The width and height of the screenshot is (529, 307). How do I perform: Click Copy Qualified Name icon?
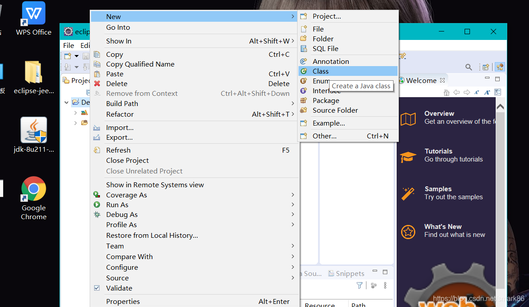(x=97, y=64)
